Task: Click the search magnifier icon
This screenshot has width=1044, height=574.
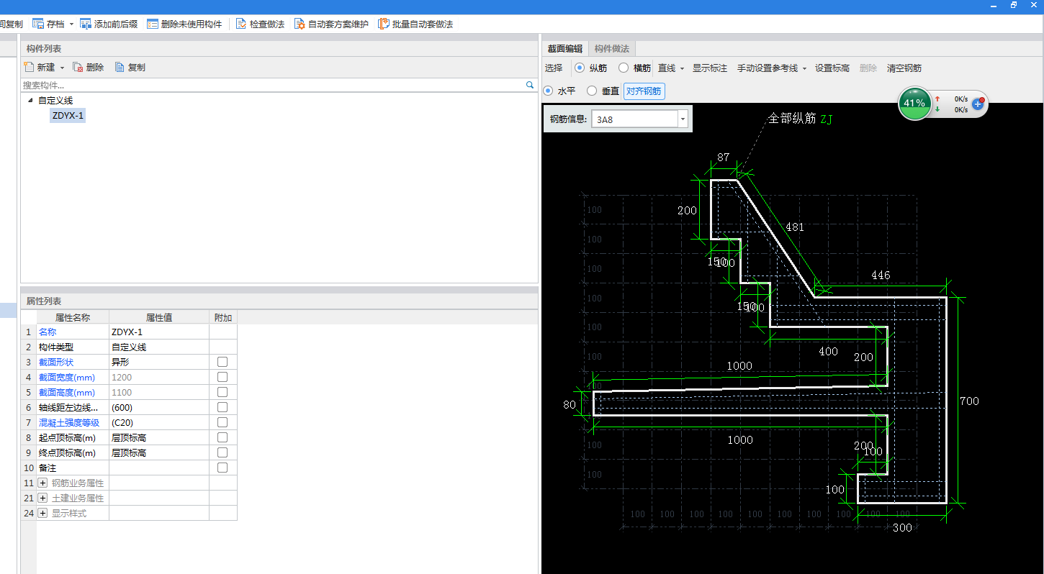Action: pos(530,85)
